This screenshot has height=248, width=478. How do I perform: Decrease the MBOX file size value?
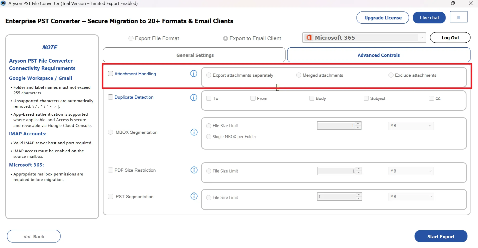click(x=358, y=127)
